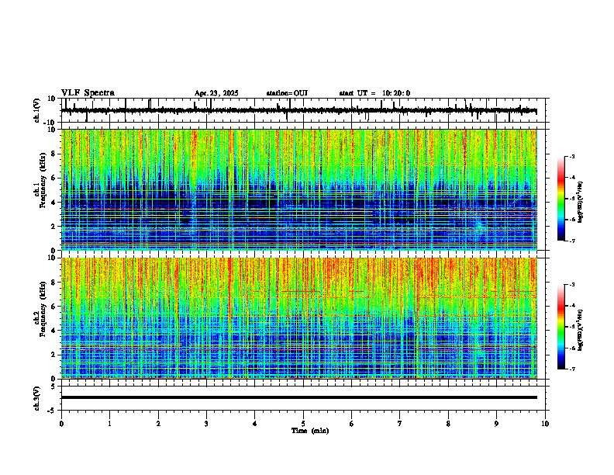Click the "start UT = 10:20:0" text
614x475 pixels.
[x=374, y=93]
